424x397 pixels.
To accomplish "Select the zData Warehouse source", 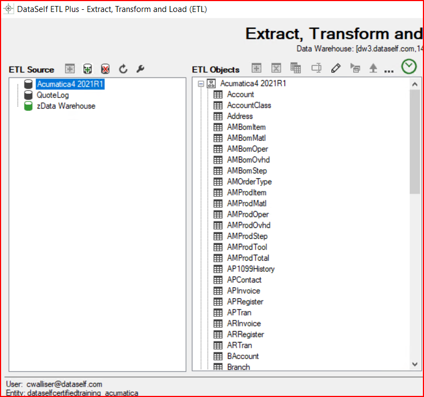I will pos(65,106).
